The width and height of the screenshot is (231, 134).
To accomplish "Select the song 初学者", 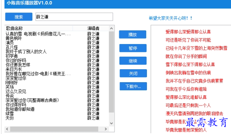I will point(12,56).
